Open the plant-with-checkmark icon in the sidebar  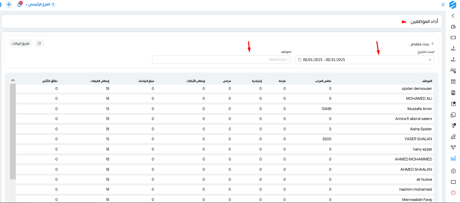pos(453,126)
